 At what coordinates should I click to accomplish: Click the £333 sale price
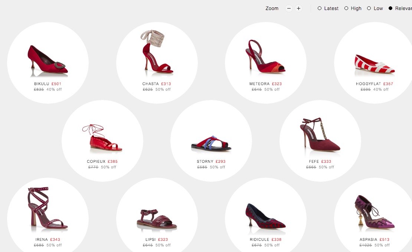click(x=326, y=162)
